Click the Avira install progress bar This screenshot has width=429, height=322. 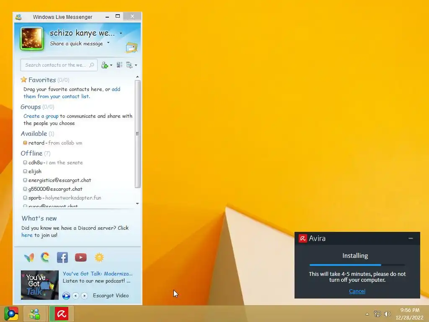pyautogui.click(x=357, y=265)
